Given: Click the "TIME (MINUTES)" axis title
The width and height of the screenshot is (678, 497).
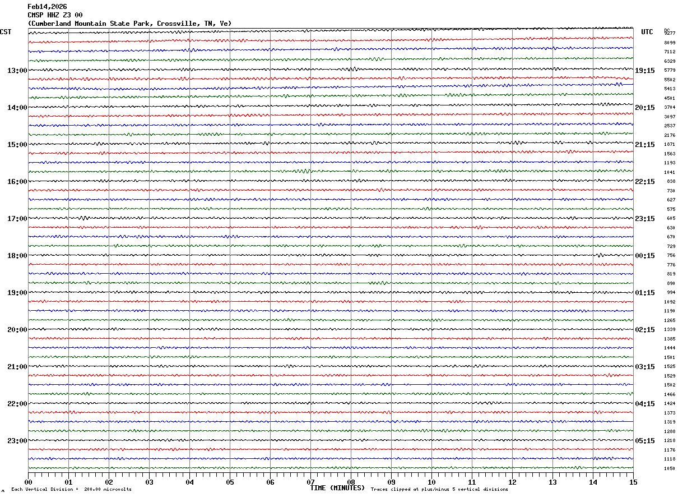Looking at the screenshot, I should (338, 488).
